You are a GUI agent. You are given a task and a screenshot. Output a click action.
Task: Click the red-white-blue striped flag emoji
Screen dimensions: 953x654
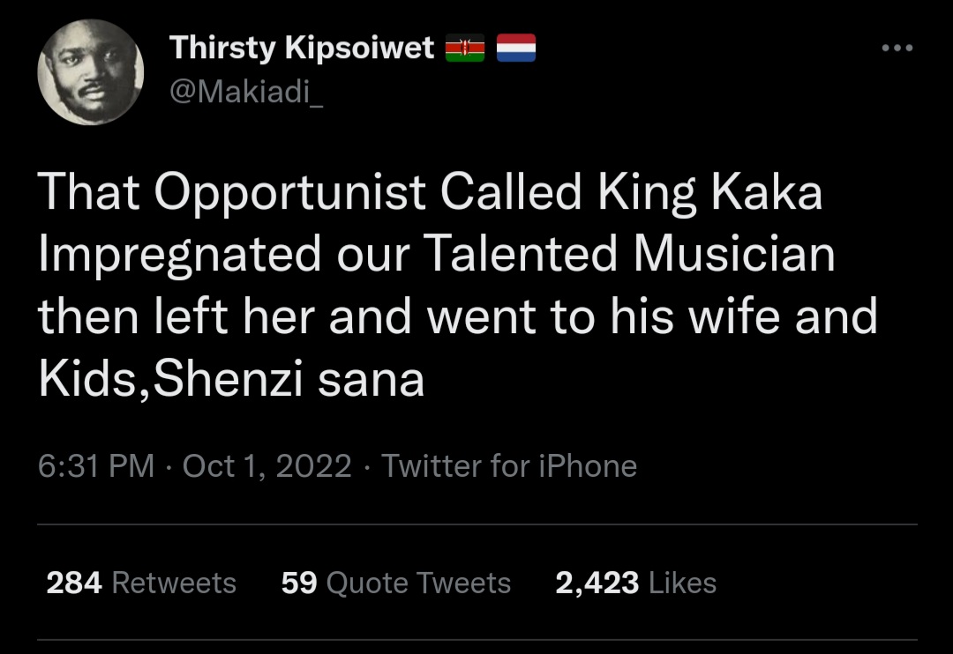point(516,48)
